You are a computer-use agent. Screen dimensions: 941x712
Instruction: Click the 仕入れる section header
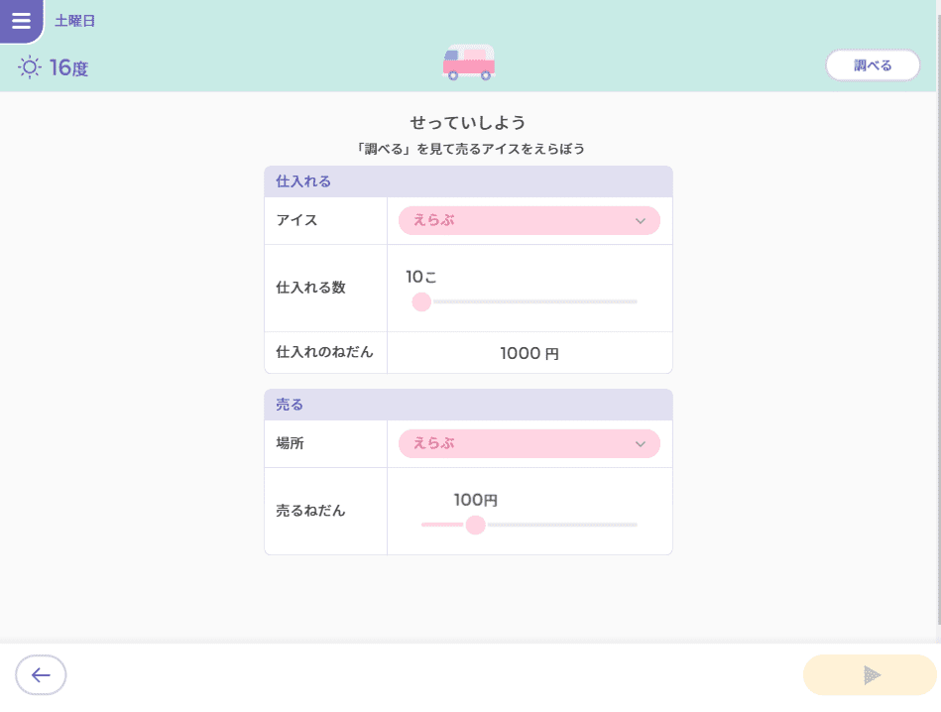468,181
